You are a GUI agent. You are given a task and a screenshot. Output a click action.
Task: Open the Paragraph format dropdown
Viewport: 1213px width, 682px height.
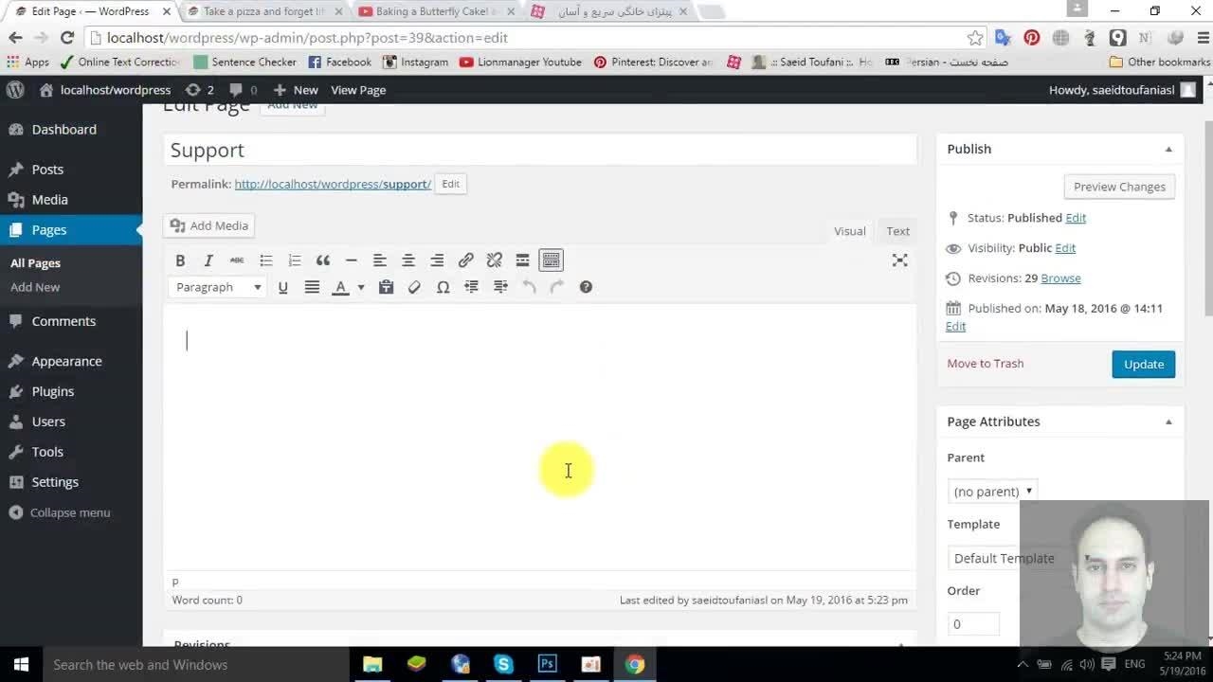[x=218, y=287]
